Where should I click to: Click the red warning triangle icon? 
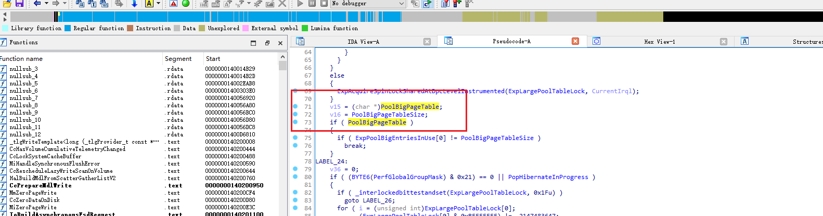pyautogui.click(x=174, y=4)
